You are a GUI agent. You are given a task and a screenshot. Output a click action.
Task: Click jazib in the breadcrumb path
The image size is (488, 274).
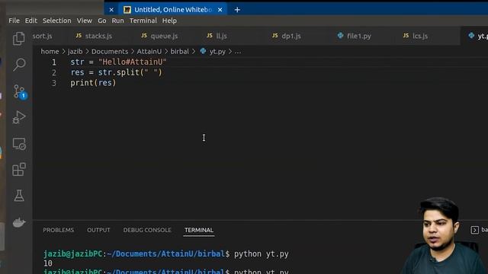pyautogui.click(x=75, y=52)
